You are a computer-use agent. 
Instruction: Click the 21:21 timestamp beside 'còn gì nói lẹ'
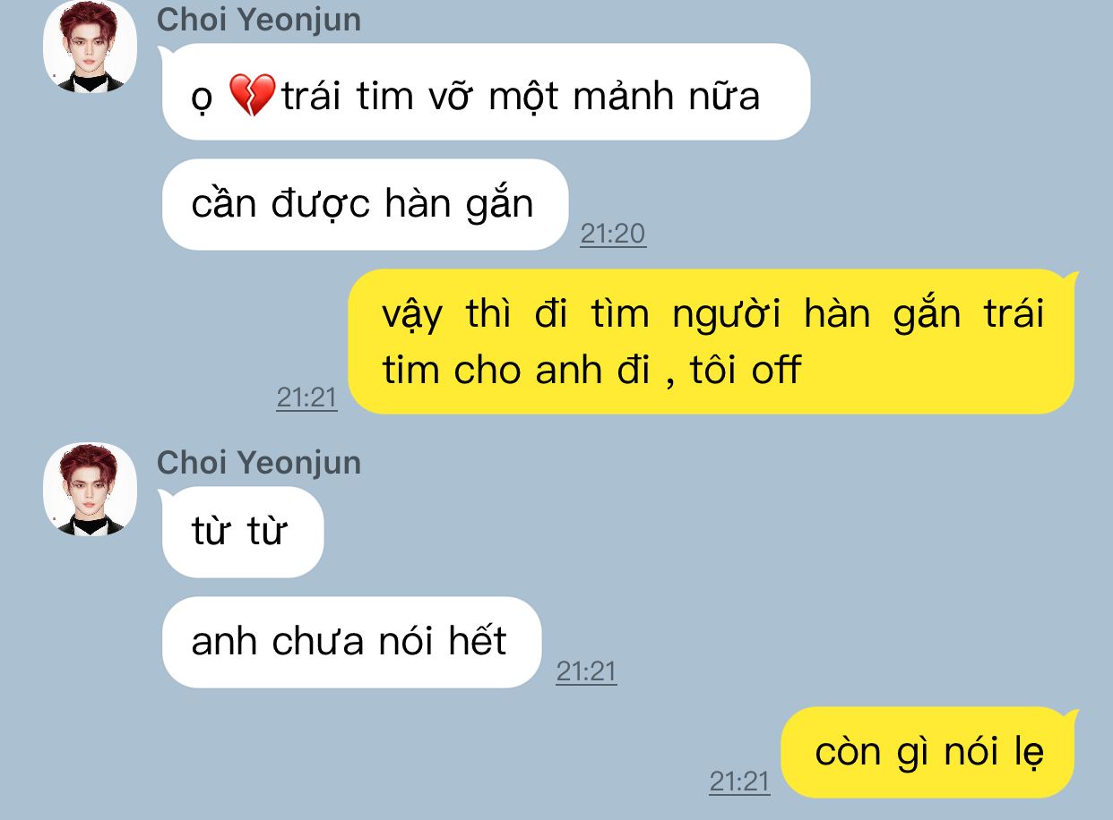click(739, 782)
